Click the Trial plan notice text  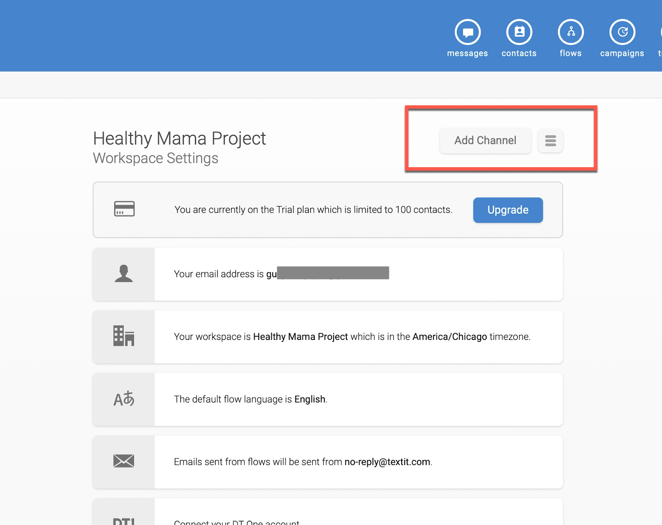(x=313, y=210)
